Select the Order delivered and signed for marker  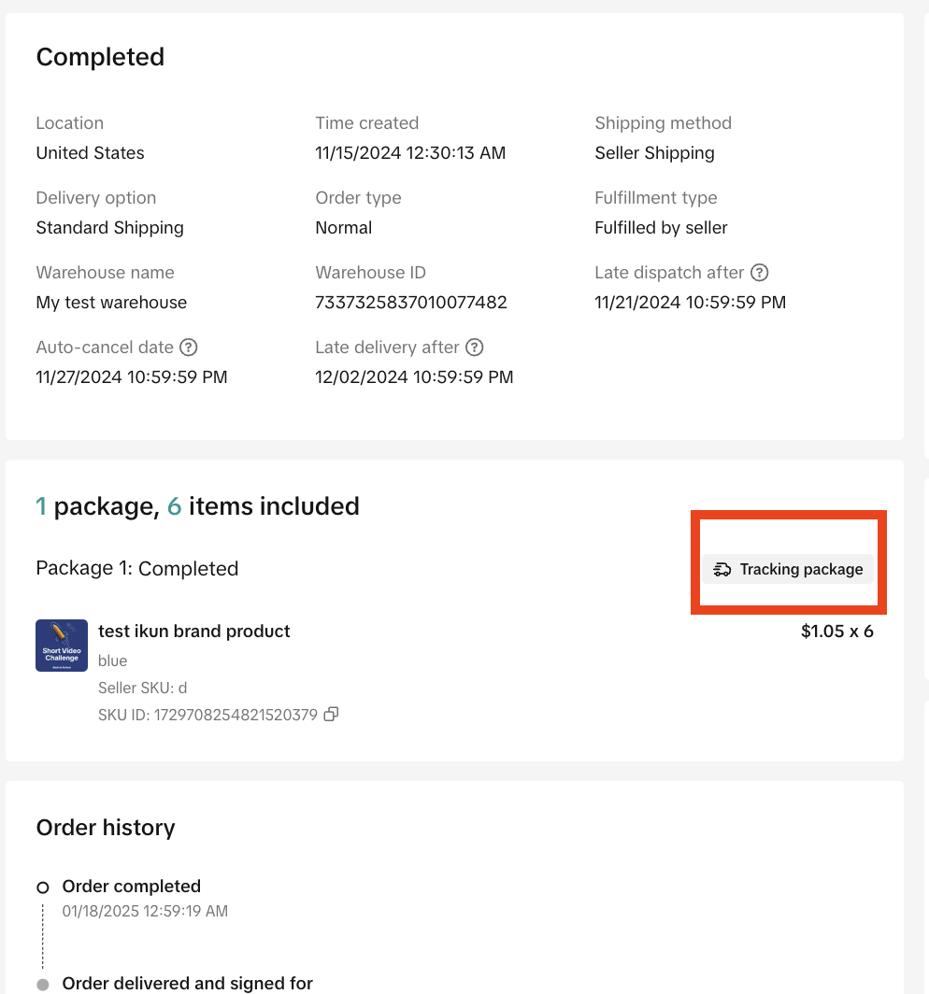42,985
